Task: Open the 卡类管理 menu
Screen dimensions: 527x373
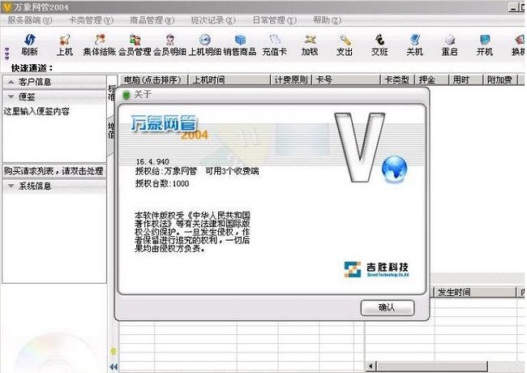Action: click(x=91, y=20)
